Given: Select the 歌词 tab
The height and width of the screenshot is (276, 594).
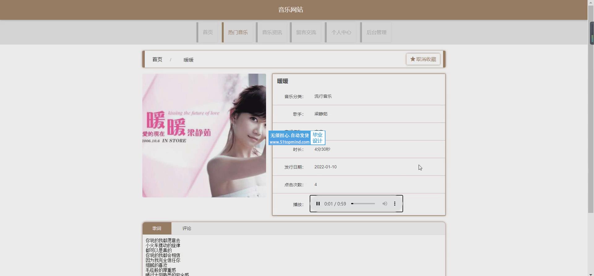Looking at the screenshot, I should point(157,228).
